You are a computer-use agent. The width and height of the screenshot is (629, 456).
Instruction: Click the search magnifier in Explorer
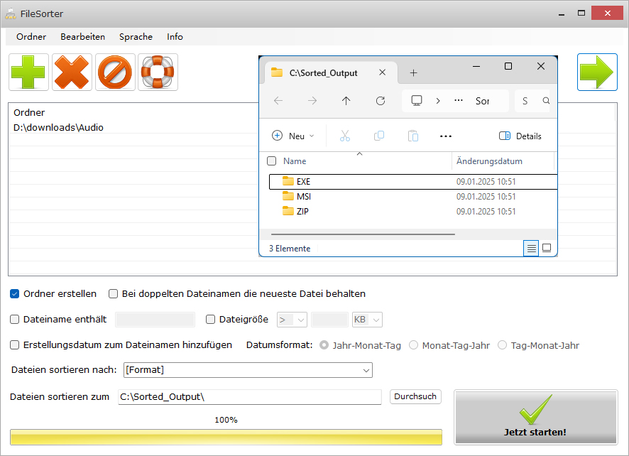coord(546,100)
